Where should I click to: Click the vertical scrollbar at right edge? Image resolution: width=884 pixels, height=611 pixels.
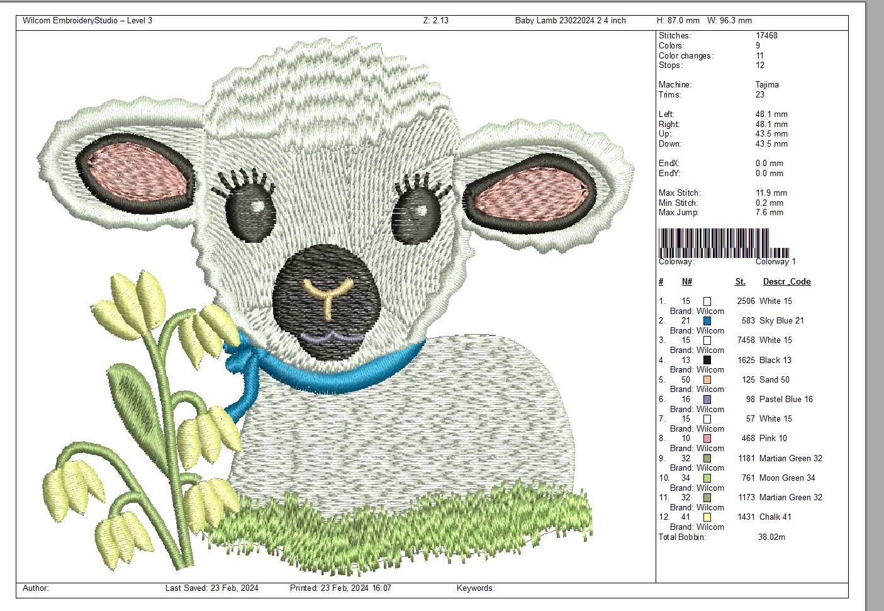pos(875,302)
